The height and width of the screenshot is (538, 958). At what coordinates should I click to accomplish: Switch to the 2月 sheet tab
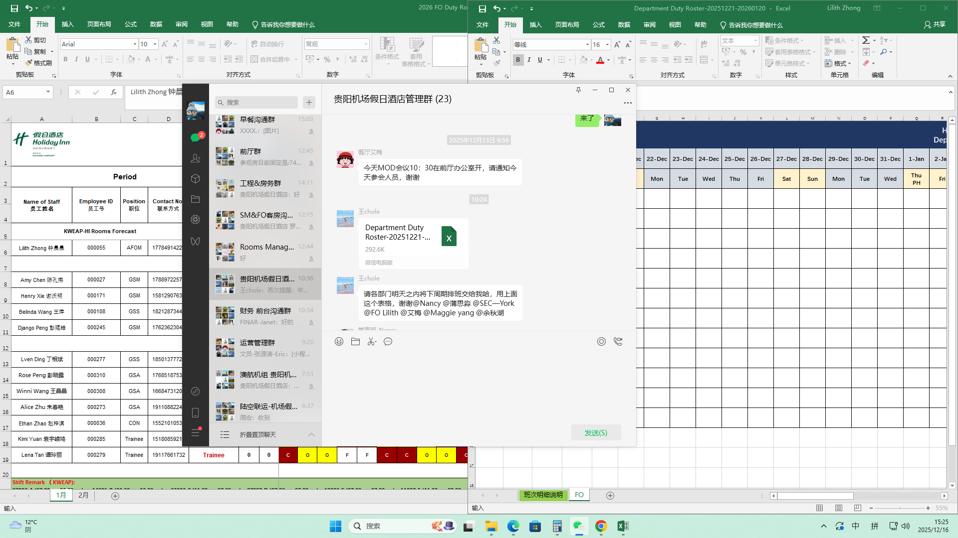pyautogui.click(x=83, y=495)
